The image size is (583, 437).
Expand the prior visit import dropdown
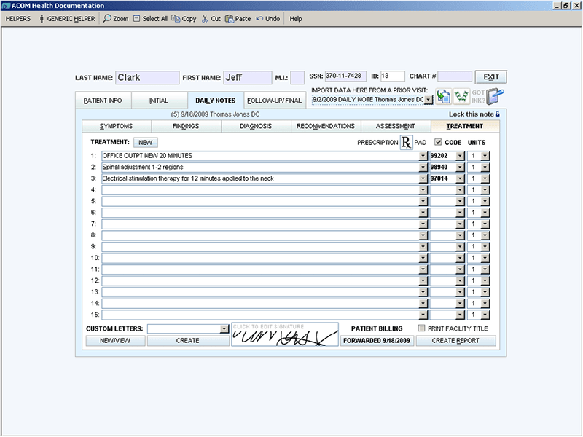click(429, 100)
